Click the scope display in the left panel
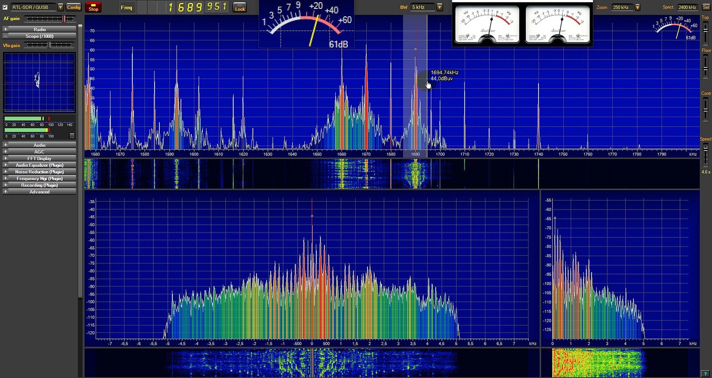 pyautogui.click(x=39, y=82)
